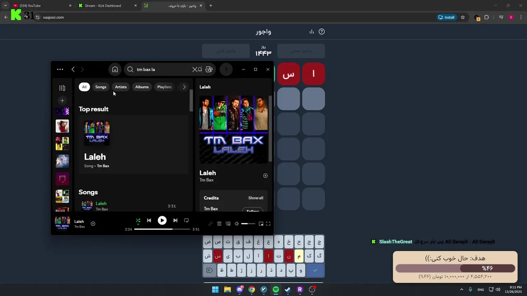Adjust the Spotify volume slider
Image resolution: width=527 pixels, height=296 pixels.
[248, 224]
